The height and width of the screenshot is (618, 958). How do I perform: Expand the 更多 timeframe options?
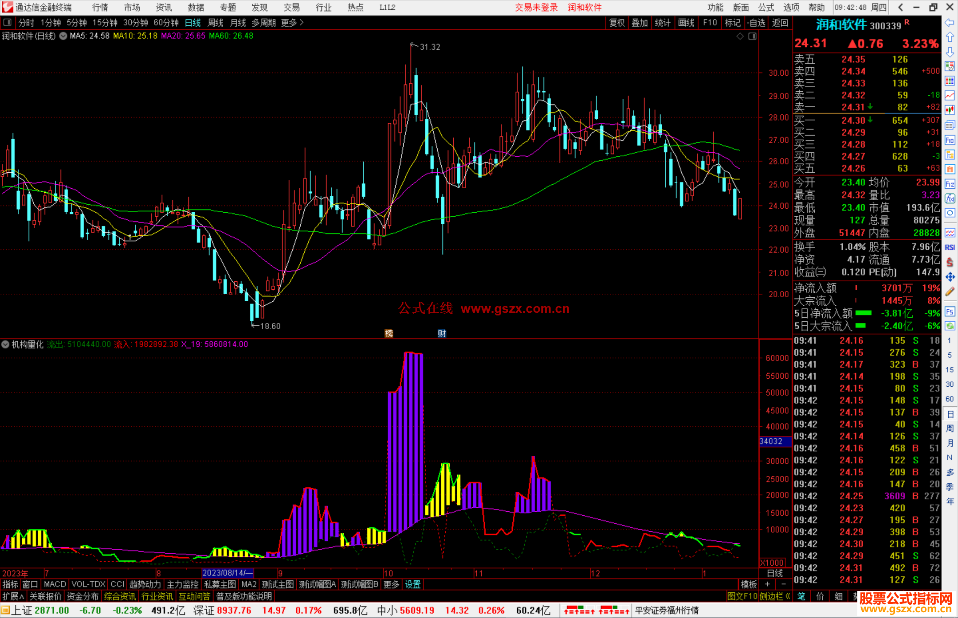[x=292, y=23]
